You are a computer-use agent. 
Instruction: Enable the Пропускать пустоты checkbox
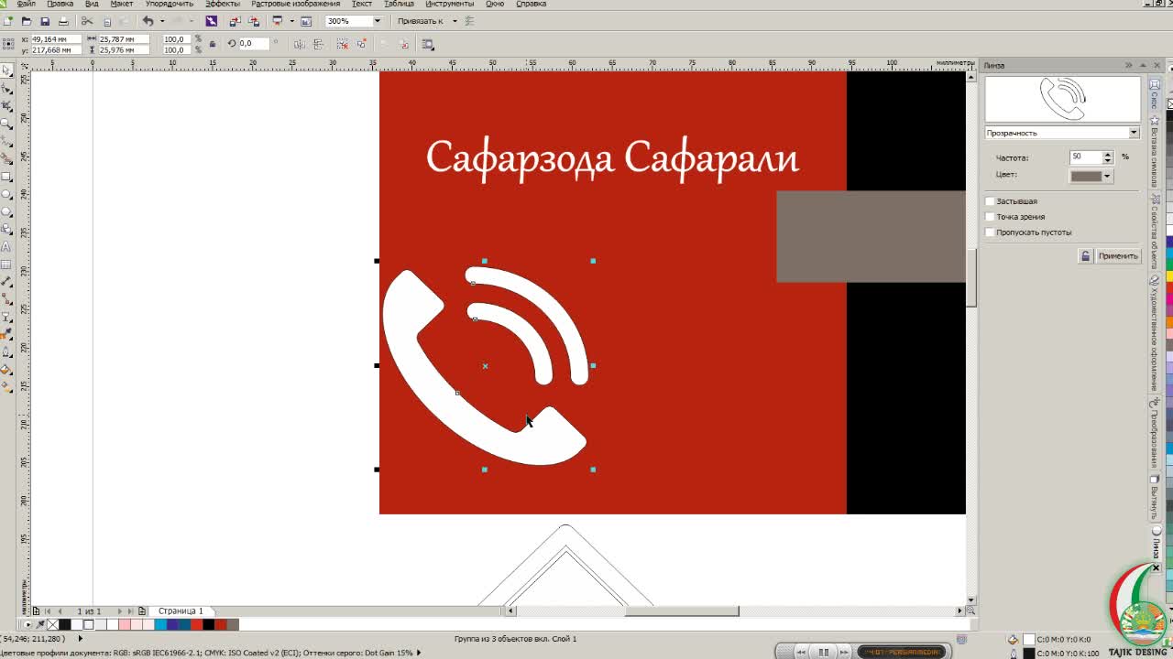tap(990, 232)
